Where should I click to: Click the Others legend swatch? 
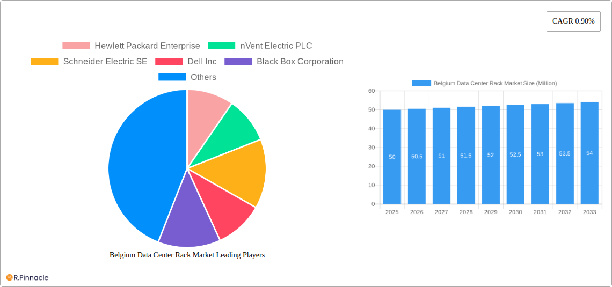point(172,77)
